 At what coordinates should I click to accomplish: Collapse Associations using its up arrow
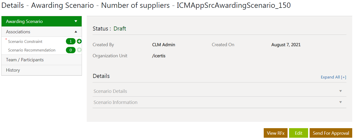click(x=76, y=32)
